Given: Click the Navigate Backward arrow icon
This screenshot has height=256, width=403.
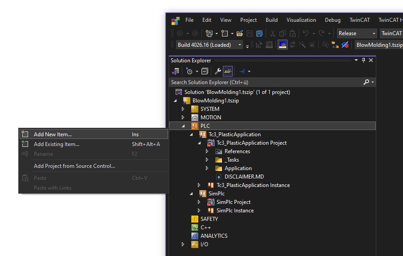Looking at the screenshot, I should click(180, 33).
